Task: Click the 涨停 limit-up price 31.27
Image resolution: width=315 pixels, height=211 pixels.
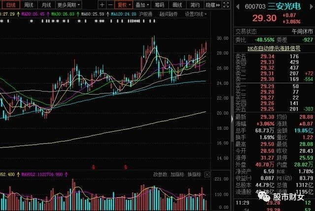Action: (x=267, y=158)
